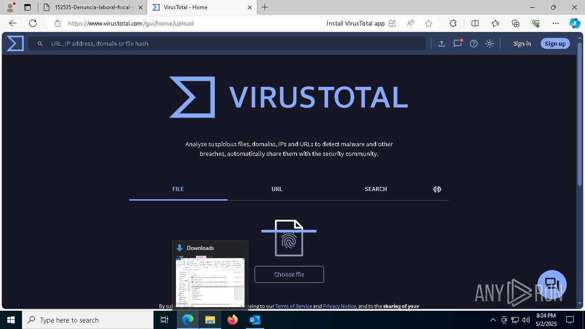The image size is (585, 329).
Task: Open the tab actions menu icon
Action: [27, 7]
